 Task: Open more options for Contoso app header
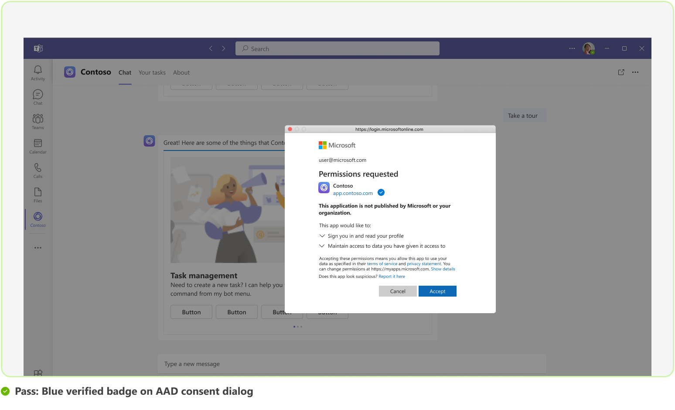[x=635, y=72]
